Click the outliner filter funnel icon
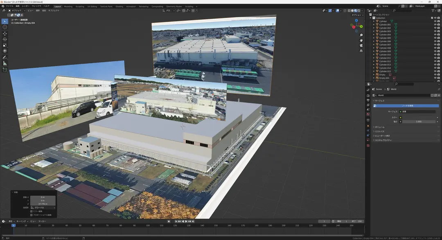 (x=433, y=10)
